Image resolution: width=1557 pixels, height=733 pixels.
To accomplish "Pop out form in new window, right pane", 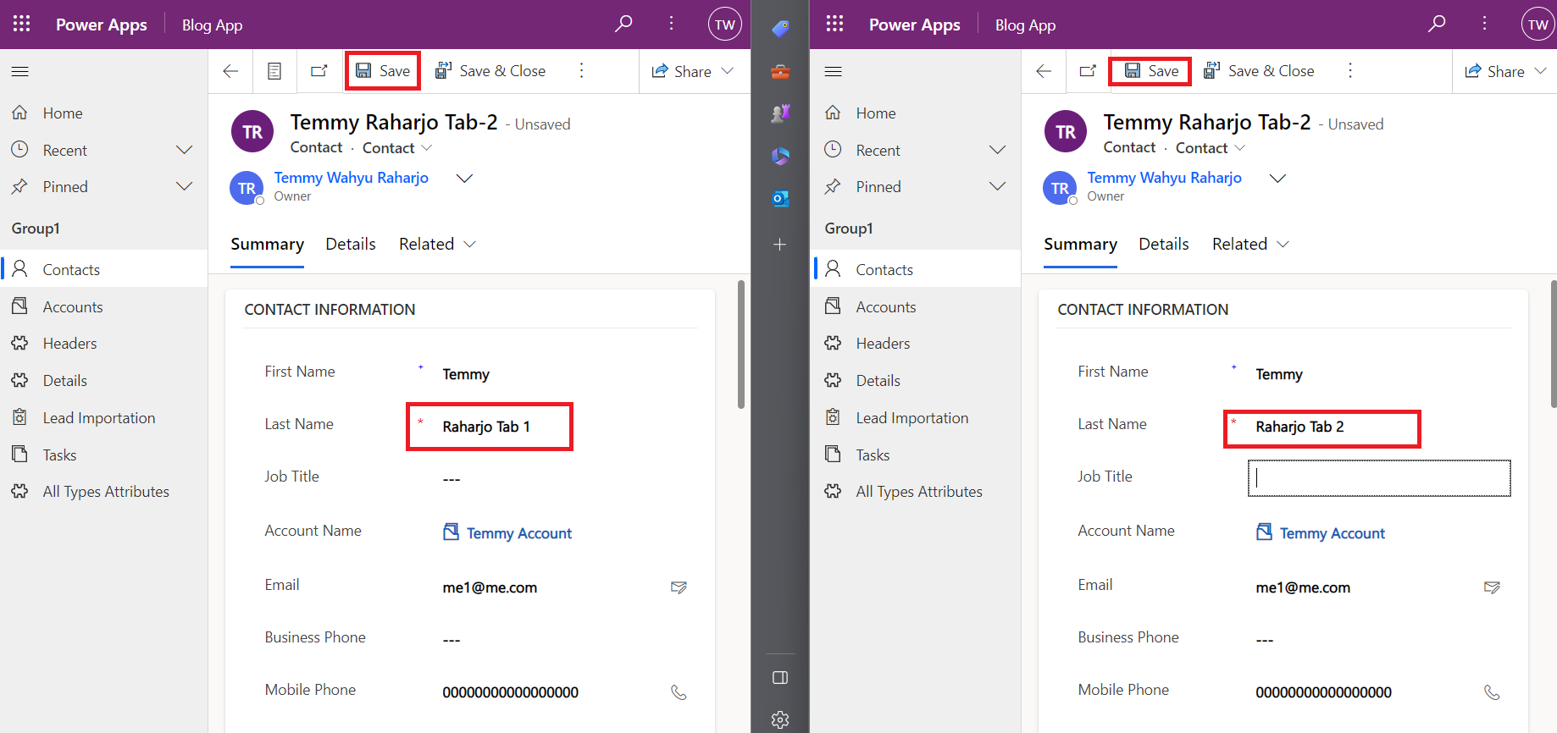I will 1088,71.
